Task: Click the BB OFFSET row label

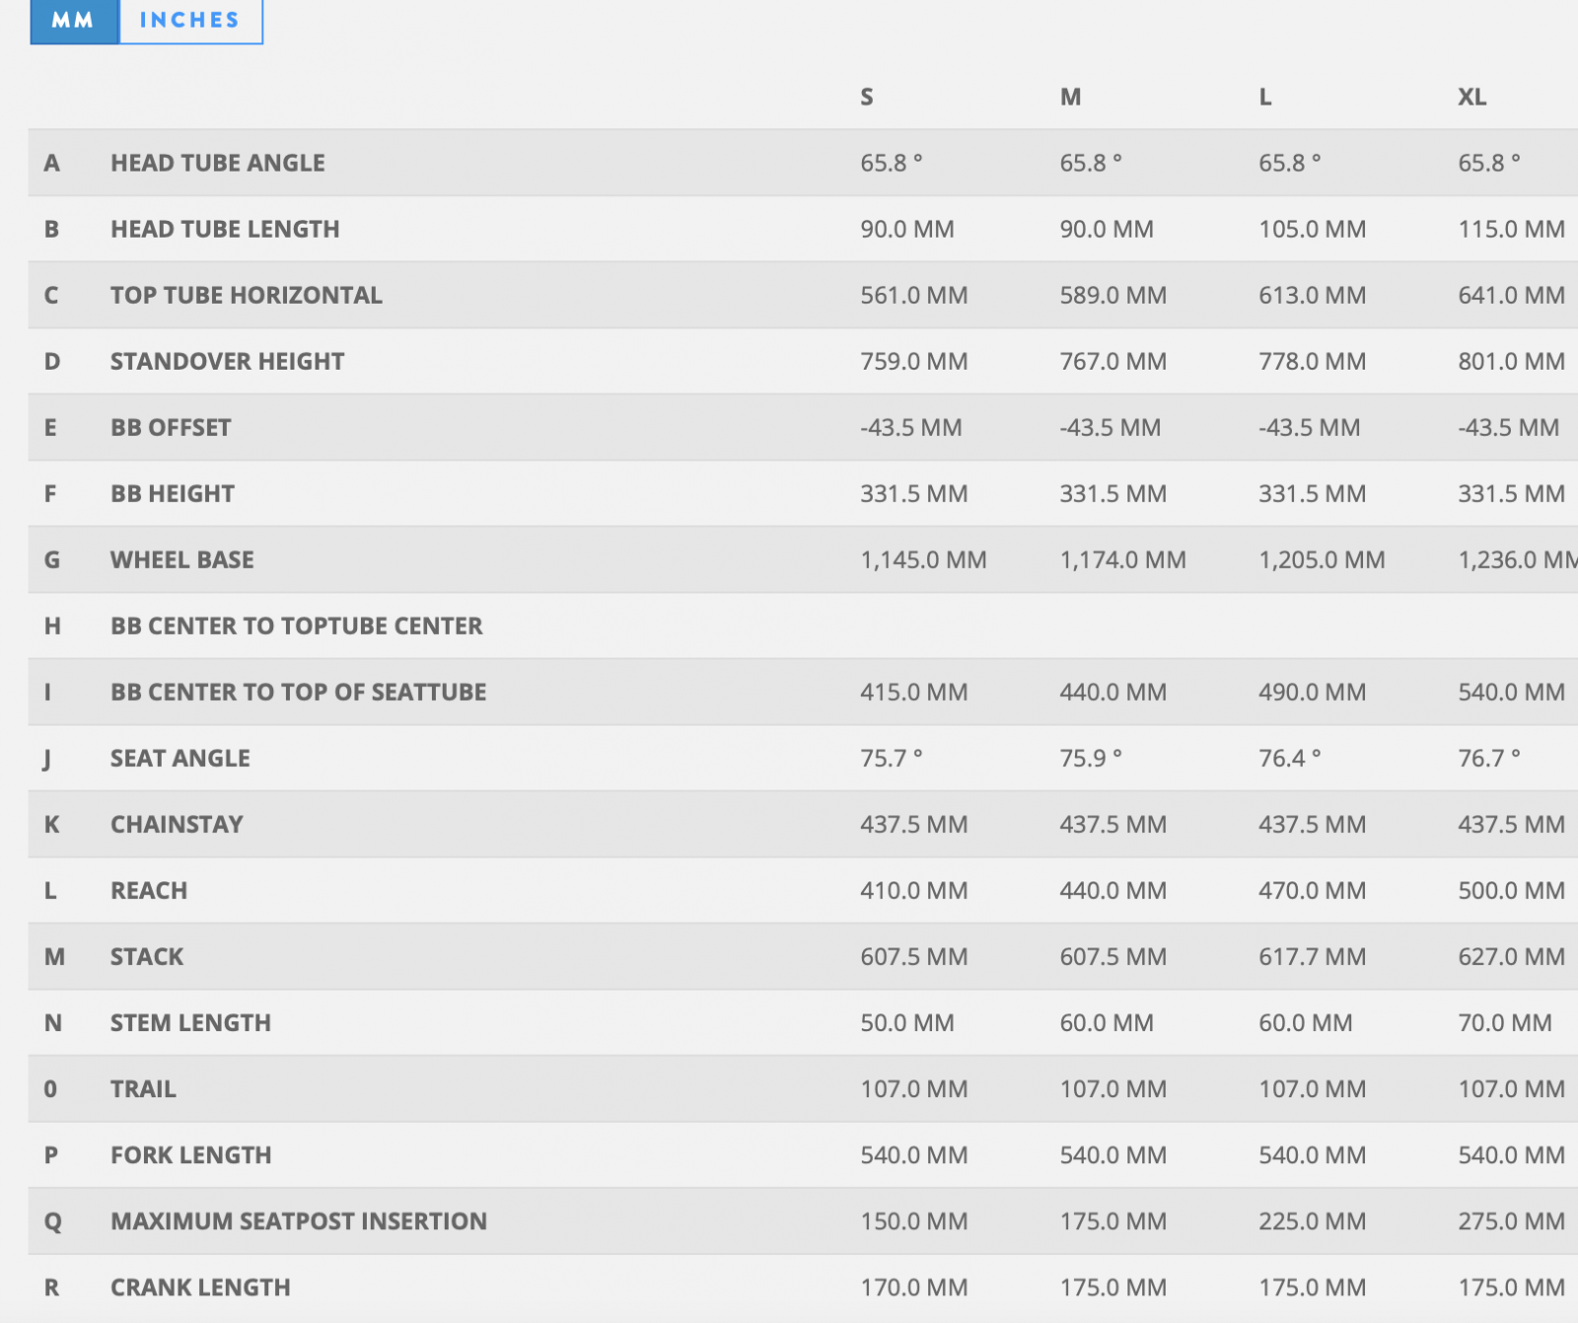Action: point(171,427)
